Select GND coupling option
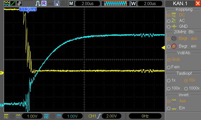201x120 pixels. 169,26
